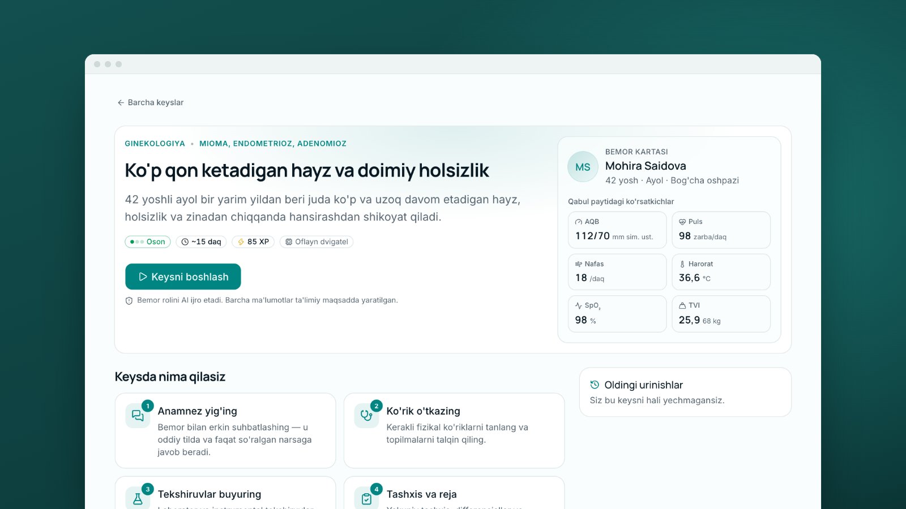Click the gauge icon on AQB card
Viewport: 906px width, 509px height.
pos(579,222)
